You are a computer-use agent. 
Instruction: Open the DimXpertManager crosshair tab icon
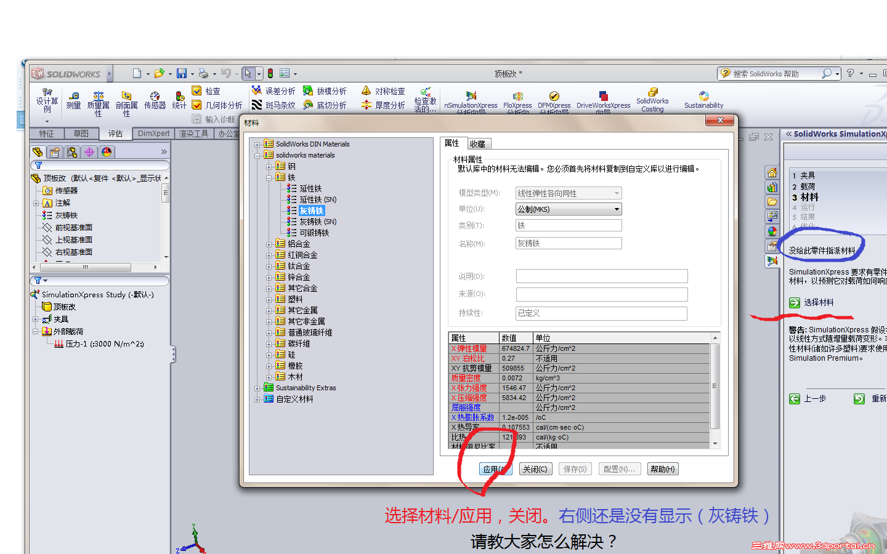click(89, 152)
